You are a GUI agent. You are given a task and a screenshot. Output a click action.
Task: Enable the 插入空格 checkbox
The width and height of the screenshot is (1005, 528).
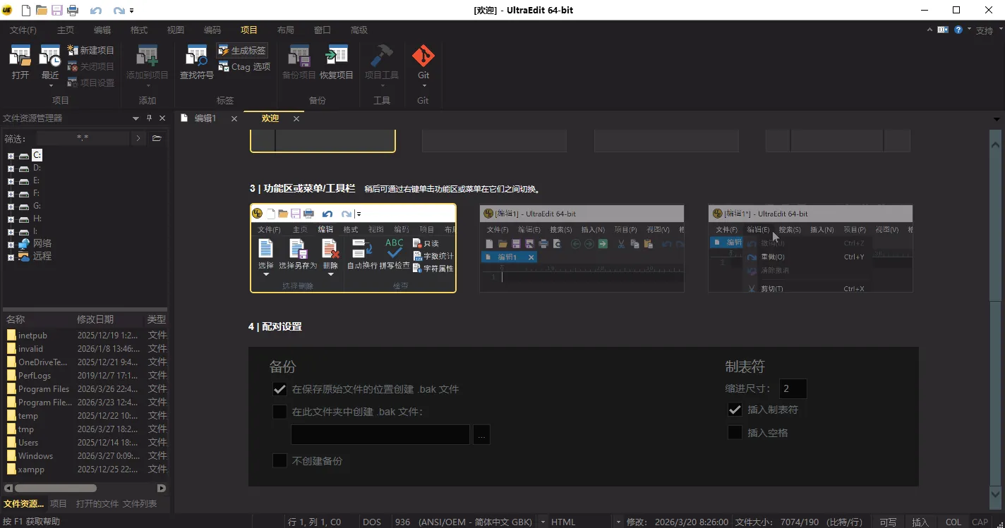coord(734,432)
